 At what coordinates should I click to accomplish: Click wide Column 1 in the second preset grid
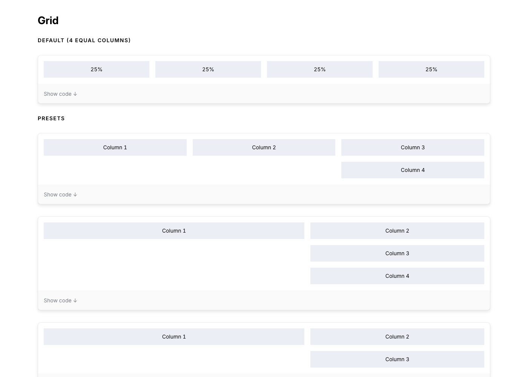[174, 231]
